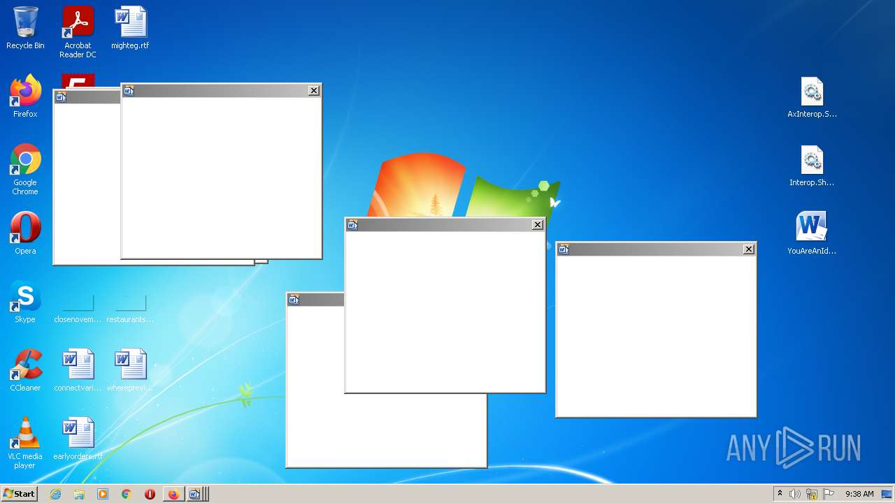Image resolution: width=895 pixels, height=503 pixels.
Task: Select the VLC media player shortcut
Action: pyautogui.click(x=25, y=443)
